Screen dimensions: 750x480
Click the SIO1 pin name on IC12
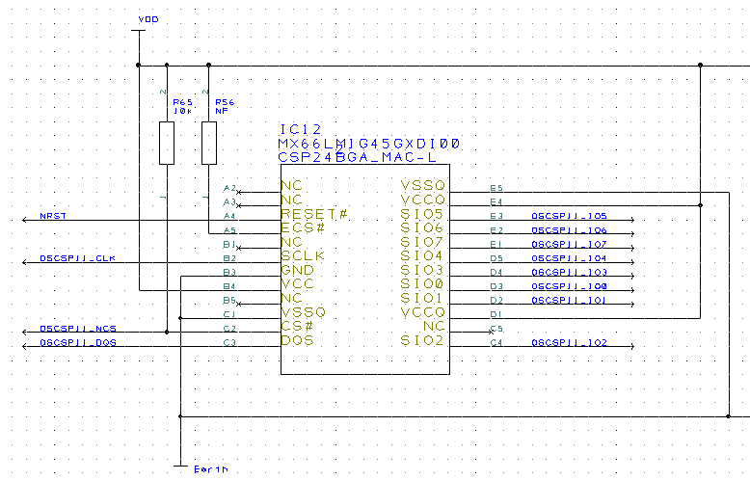point(422,298)
